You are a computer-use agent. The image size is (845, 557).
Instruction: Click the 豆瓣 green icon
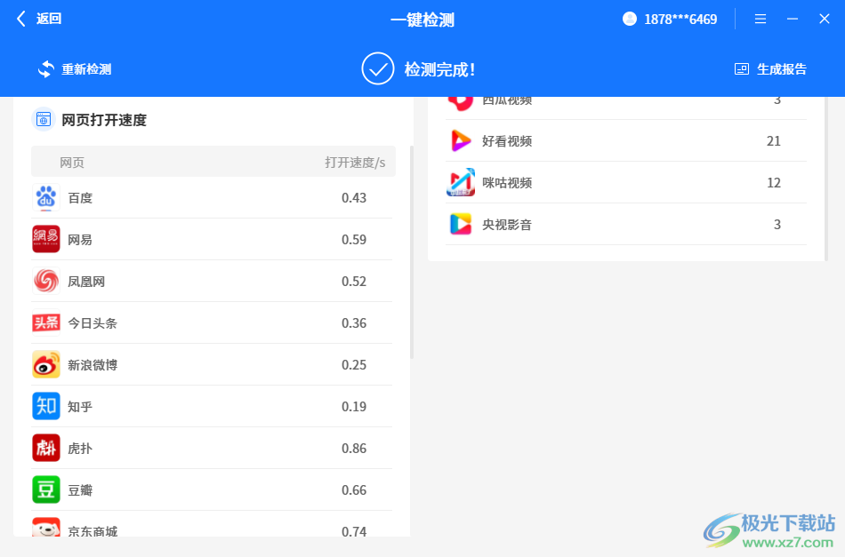click(x=45, y=489)
